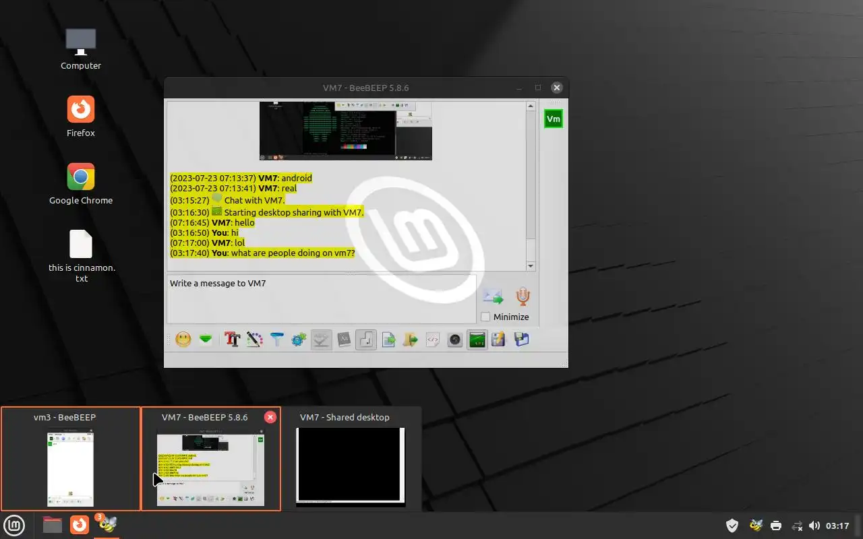
Task: Click the code snippet page icon
Action: pyautogui.click(x=433, y=340)
